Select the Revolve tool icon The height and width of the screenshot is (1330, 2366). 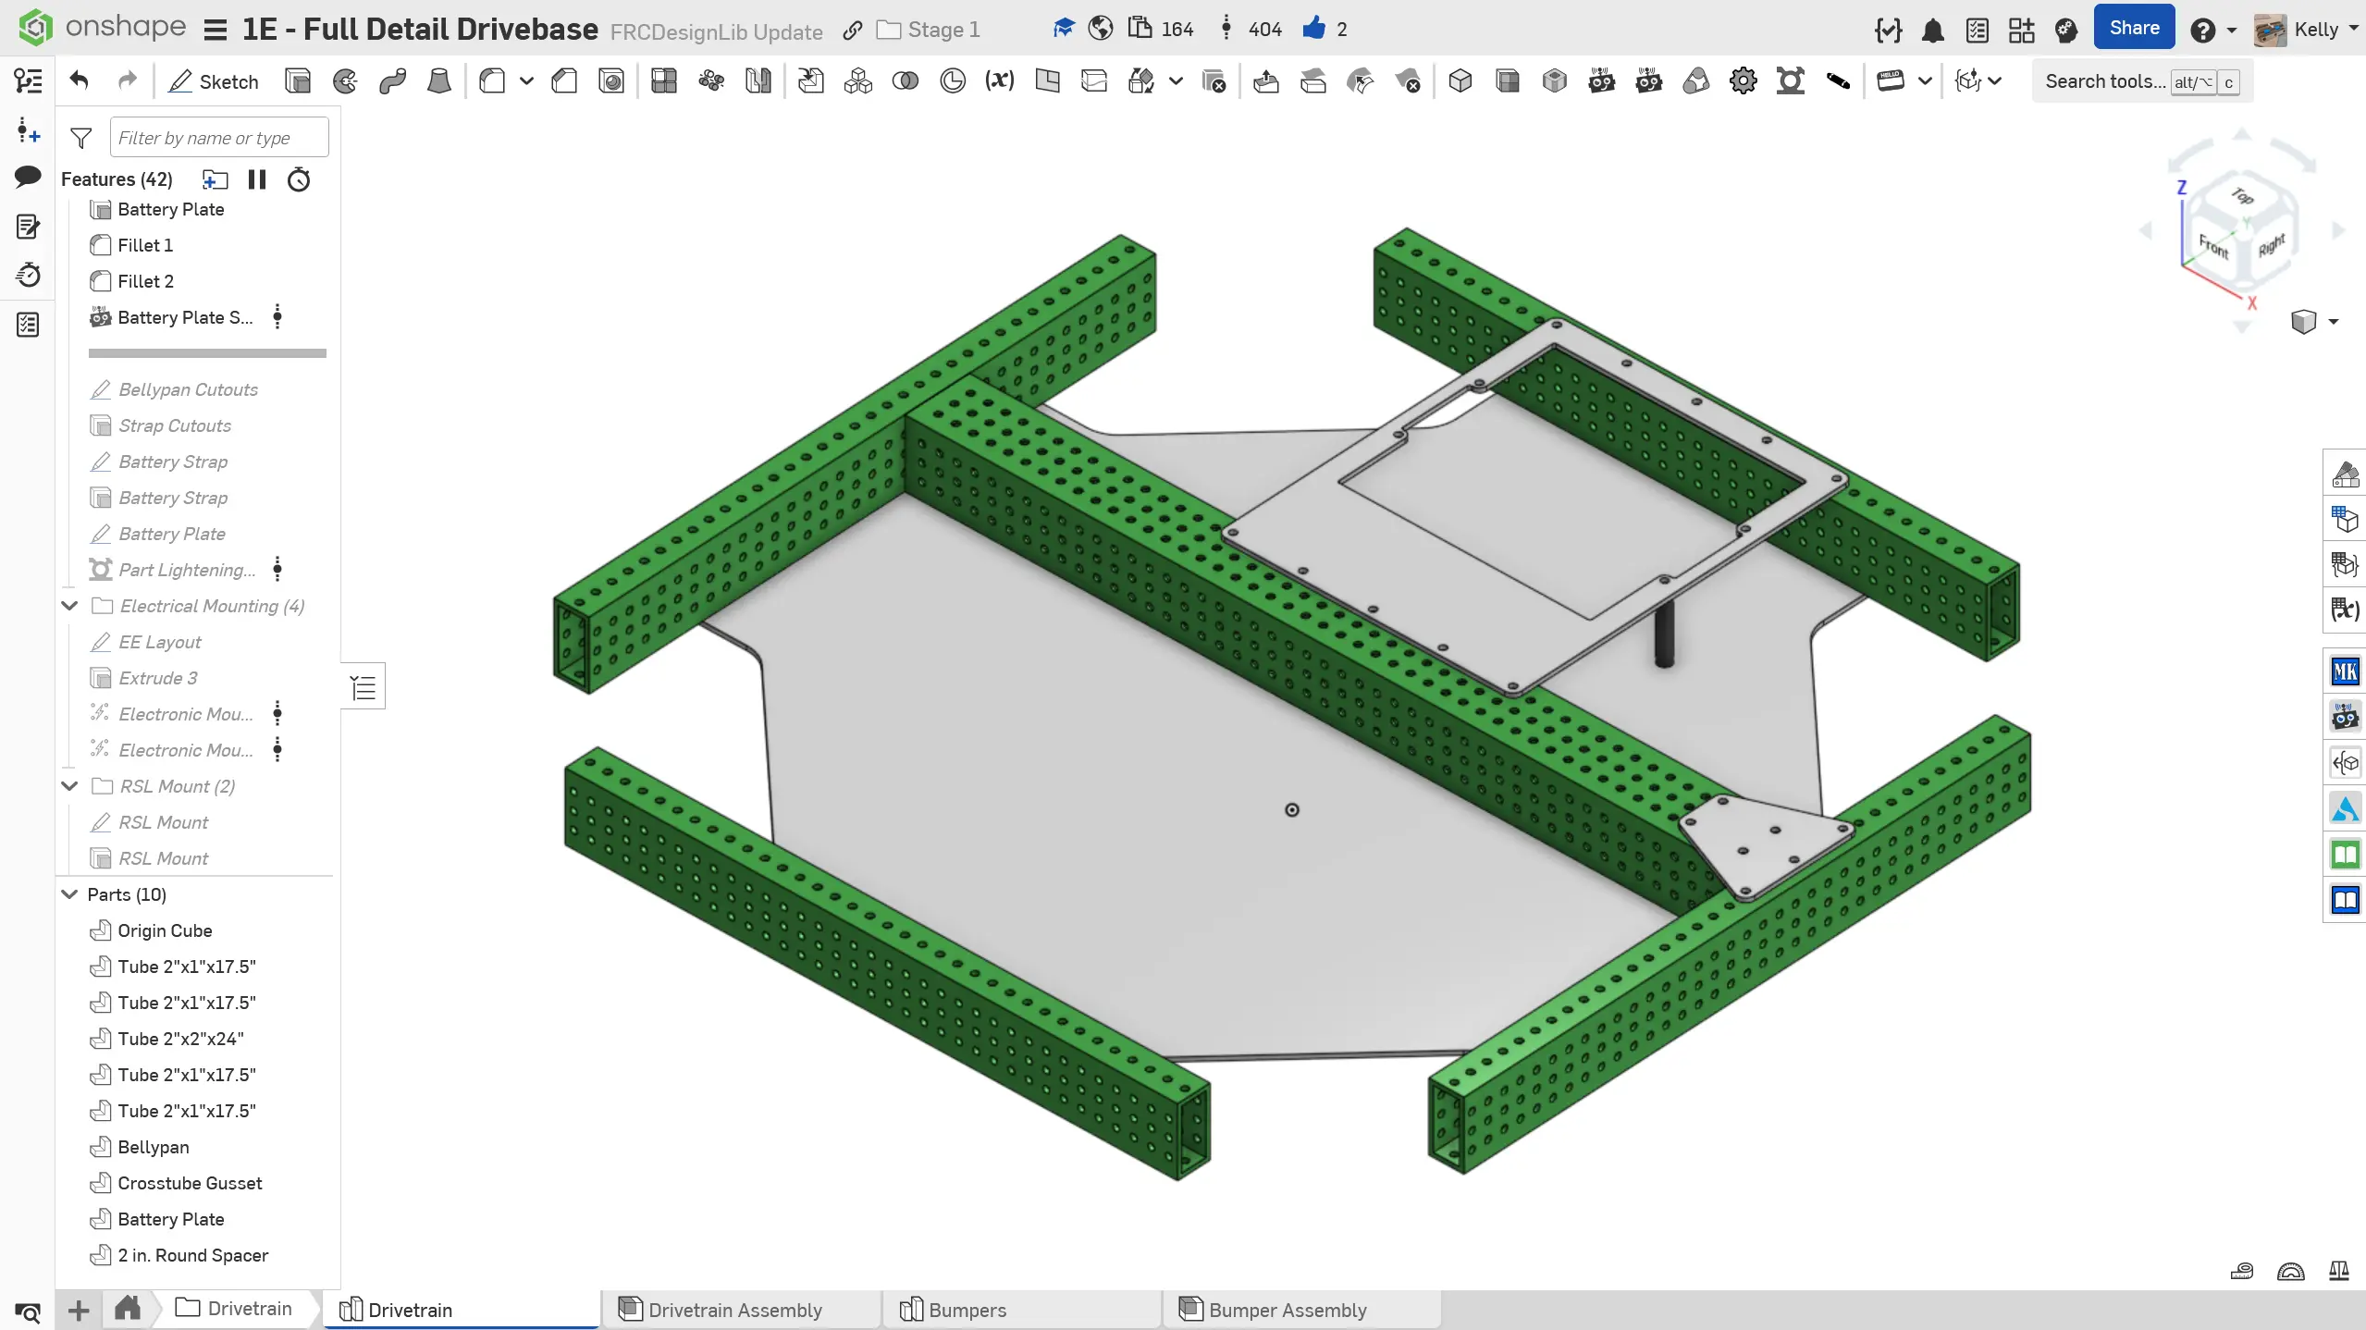click(345, 81)
